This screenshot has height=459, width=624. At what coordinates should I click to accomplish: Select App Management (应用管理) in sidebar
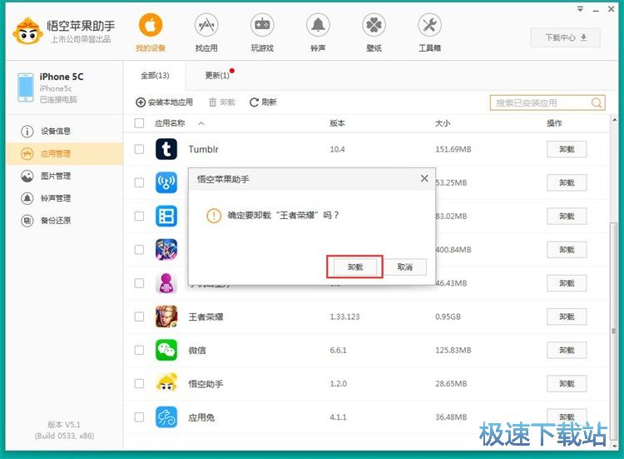(x=64, y=153)
